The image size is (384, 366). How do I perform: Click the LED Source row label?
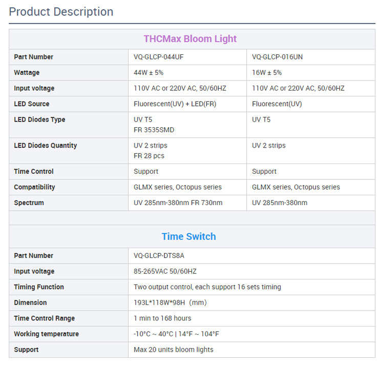coord(32,104)
